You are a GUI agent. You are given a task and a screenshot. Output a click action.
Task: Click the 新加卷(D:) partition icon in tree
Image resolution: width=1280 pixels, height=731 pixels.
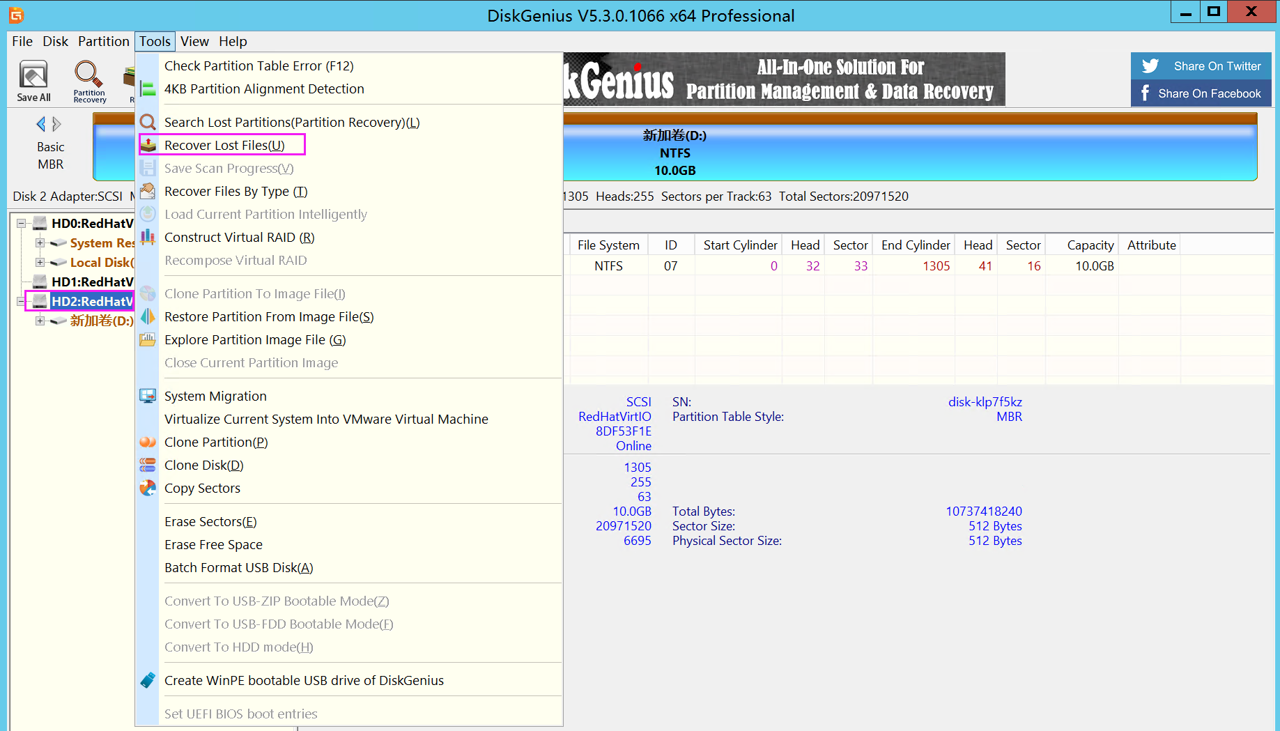(59, 321)
